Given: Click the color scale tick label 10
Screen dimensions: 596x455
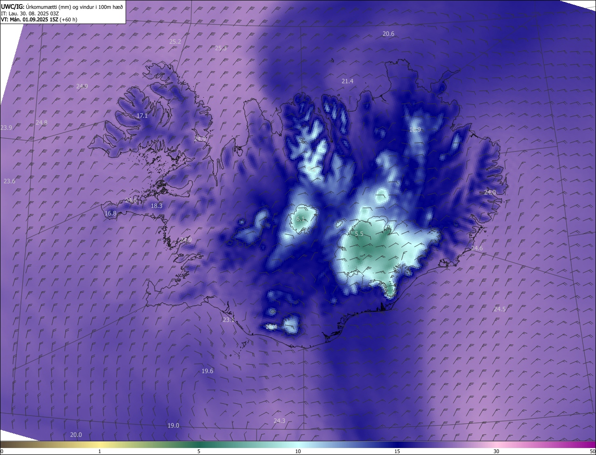Looking at the screenshot, I should (x=298, y=451).
